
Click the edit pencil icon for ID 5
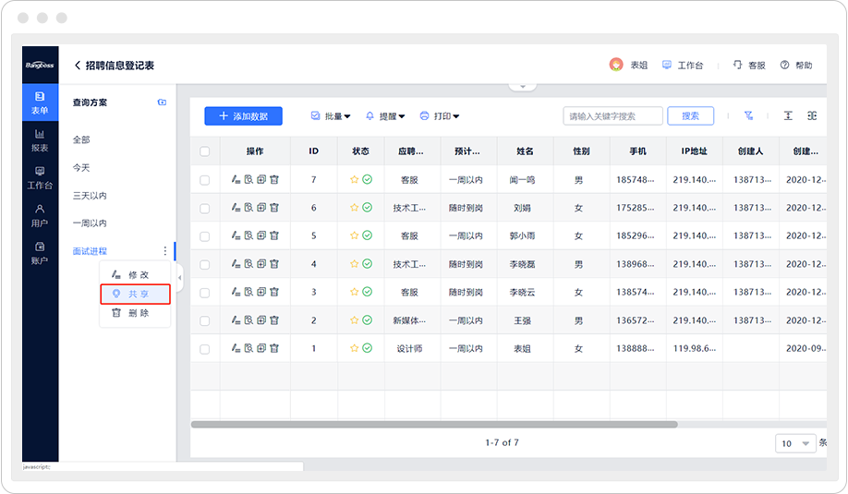click(x=236, y=236)
